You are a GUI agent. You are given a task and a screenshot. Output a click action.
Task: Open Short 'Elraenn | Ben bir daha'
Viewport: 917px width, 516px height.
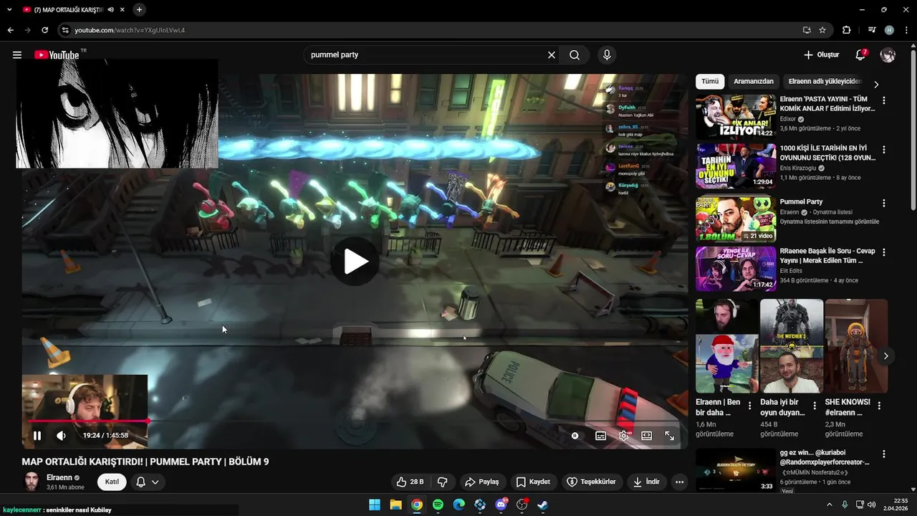727,346
